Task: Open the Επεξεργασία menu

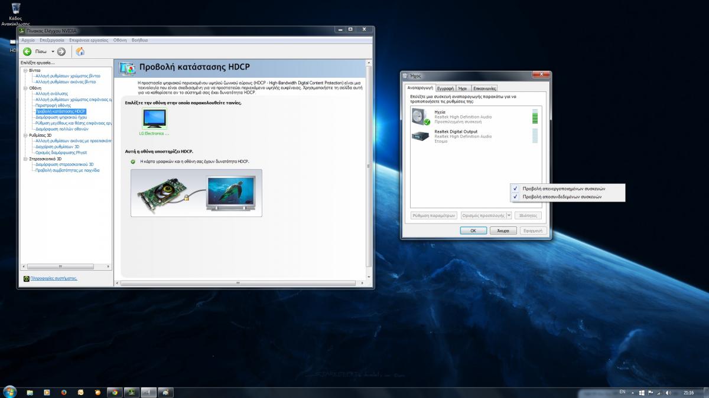Action: [52, 40]
